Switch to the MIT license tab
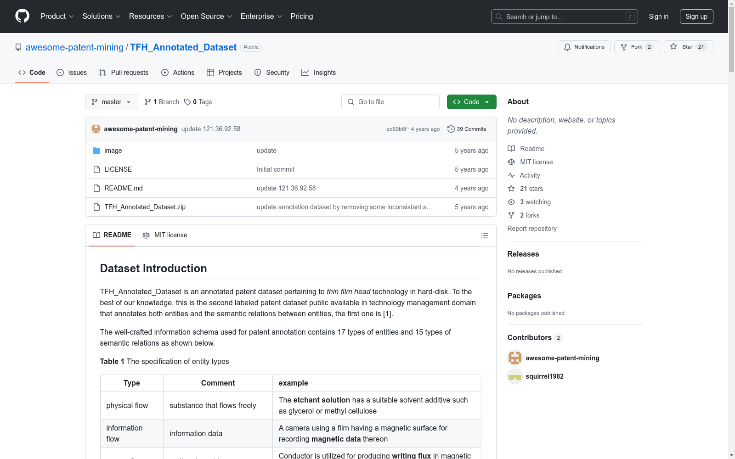This screenshot has width=735, height=459. 165,235
